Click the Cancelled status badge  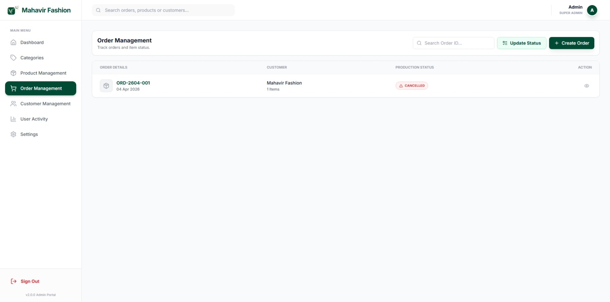point(411,86)
